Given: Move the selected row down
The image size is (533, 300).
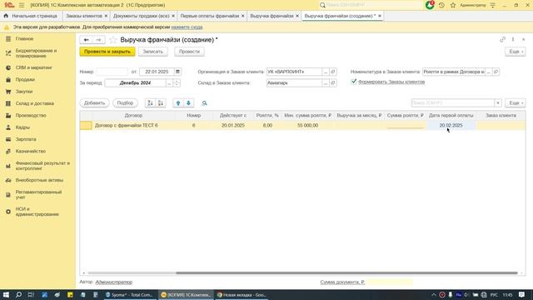Looking at the screenshot, I should [x=189, y=103].
